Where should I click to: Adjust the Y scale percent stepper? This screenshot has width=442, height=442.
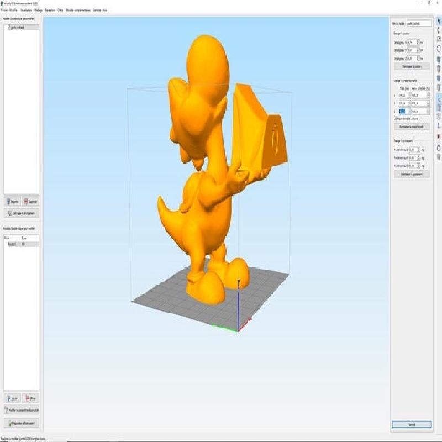428,103
